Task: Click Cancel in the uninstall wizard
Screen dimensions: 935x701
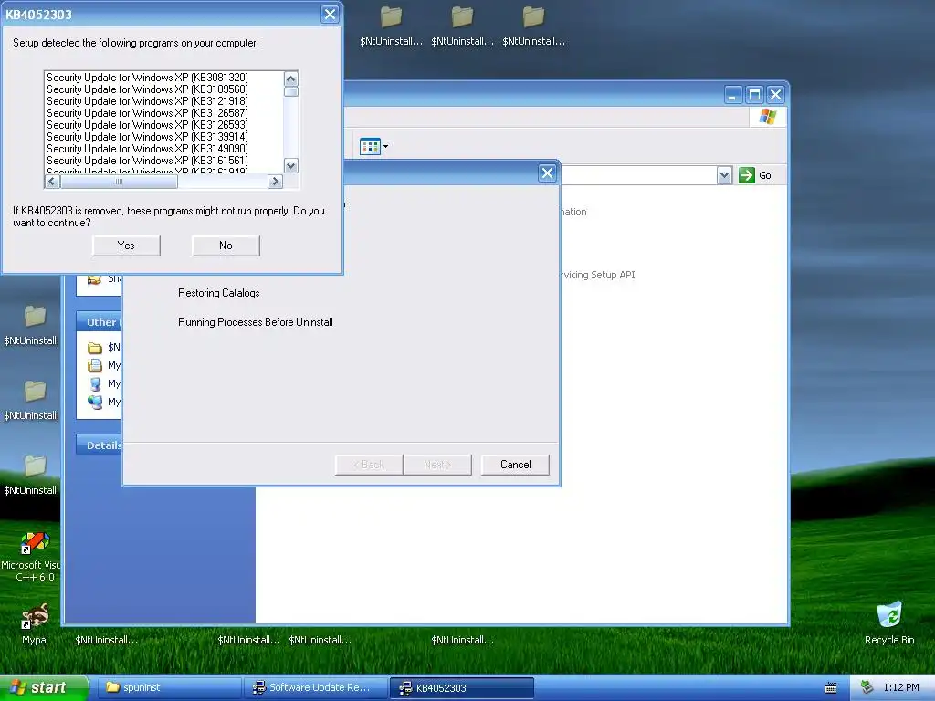Action: 515,465
